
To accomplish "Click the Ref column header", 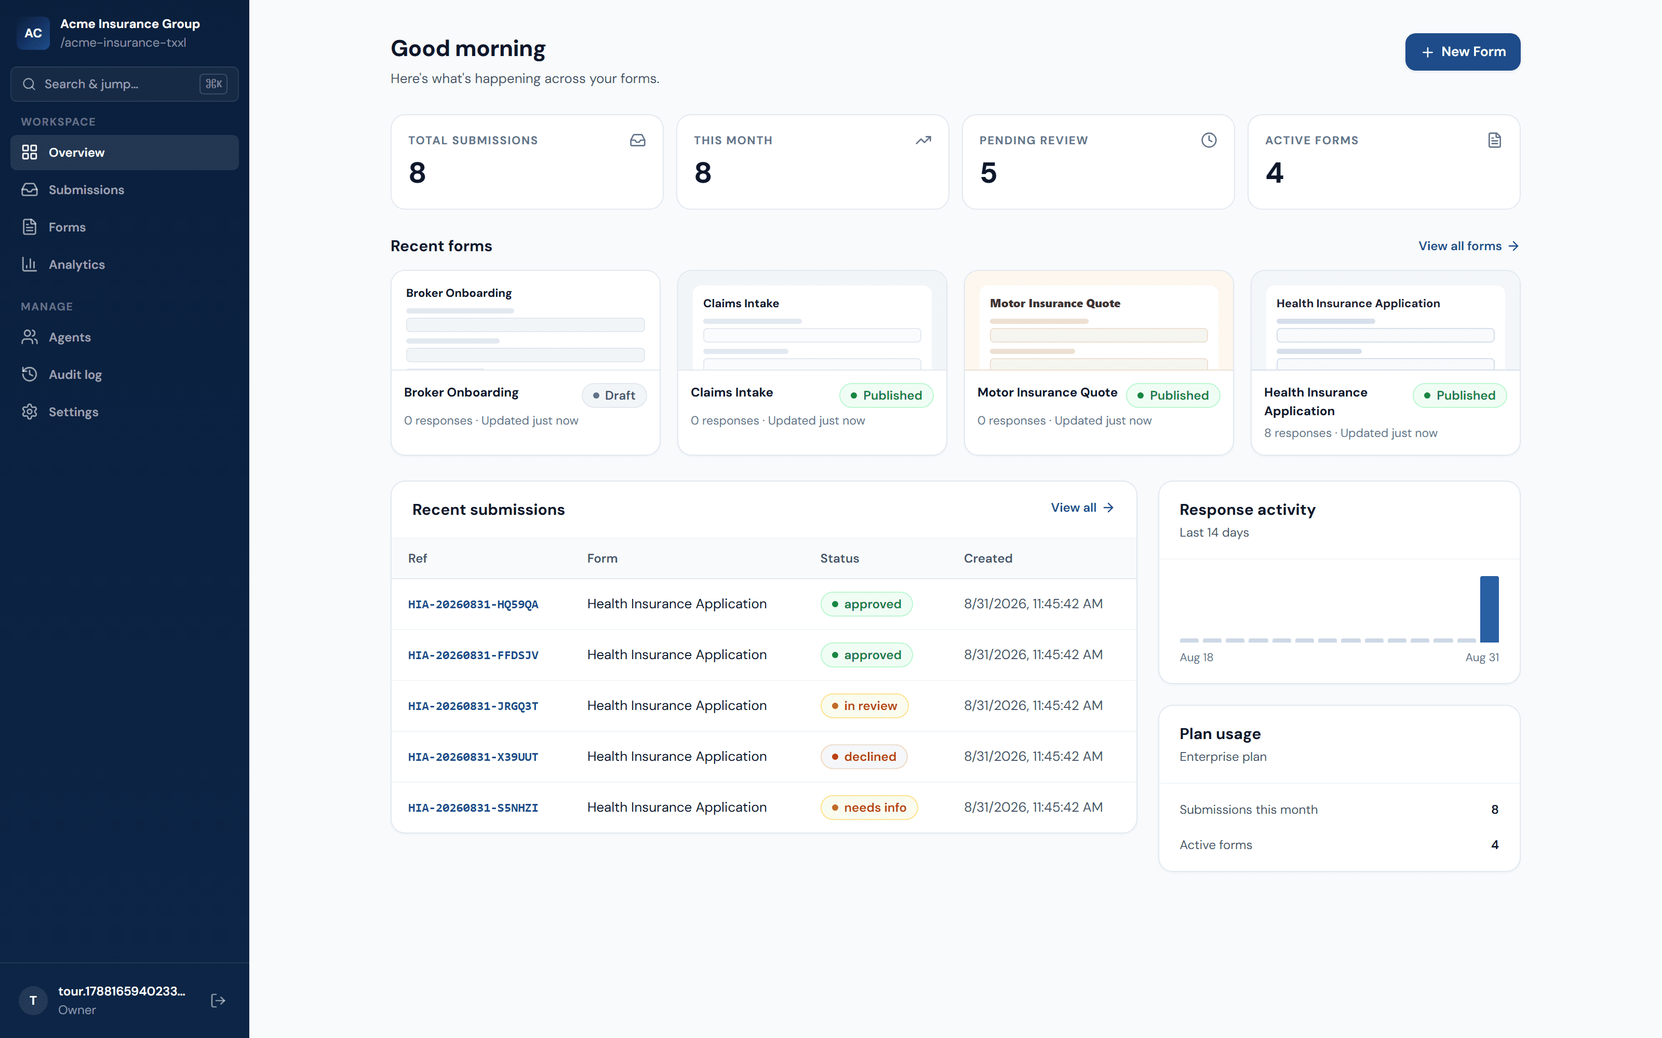I will (418, 558).
